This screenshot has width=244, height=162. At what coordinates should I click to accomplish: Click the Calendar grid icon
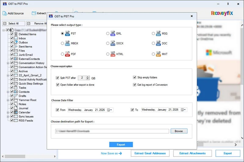(16, 112)
